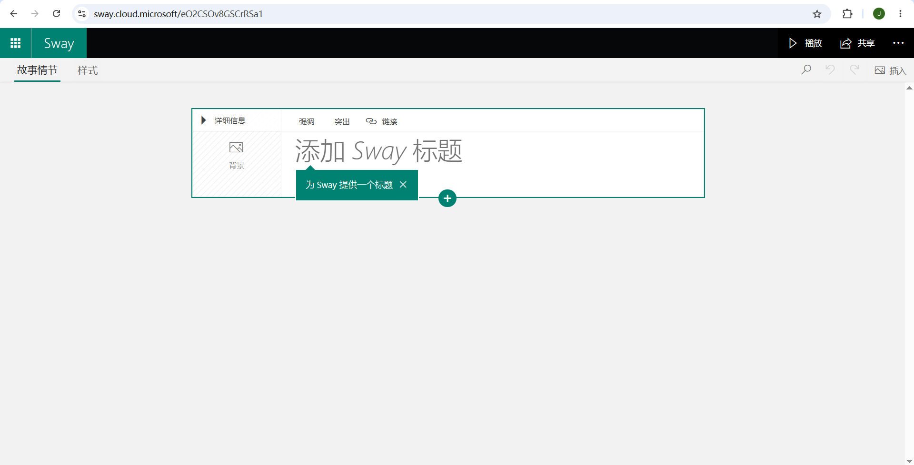This screenshot has width=914, height=465.
Task: Apply 强调 emphasis formatting
Action: [307, 121]
